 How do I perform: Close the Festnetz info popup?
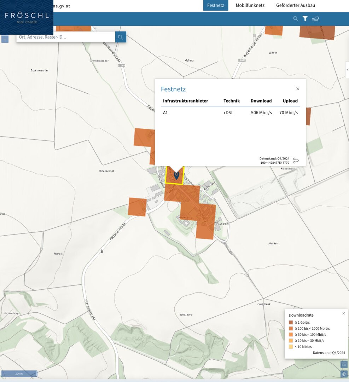coord(298,89)
